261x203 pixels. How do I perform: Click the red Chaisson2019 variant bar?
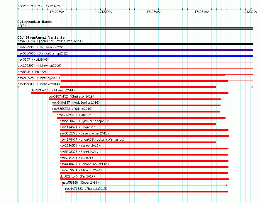(x=135, y=99)
